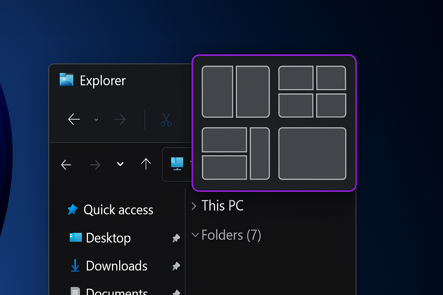Snap to left half of the two-column layout
This screenshot has height=295, width=443.
pos(217,92)
